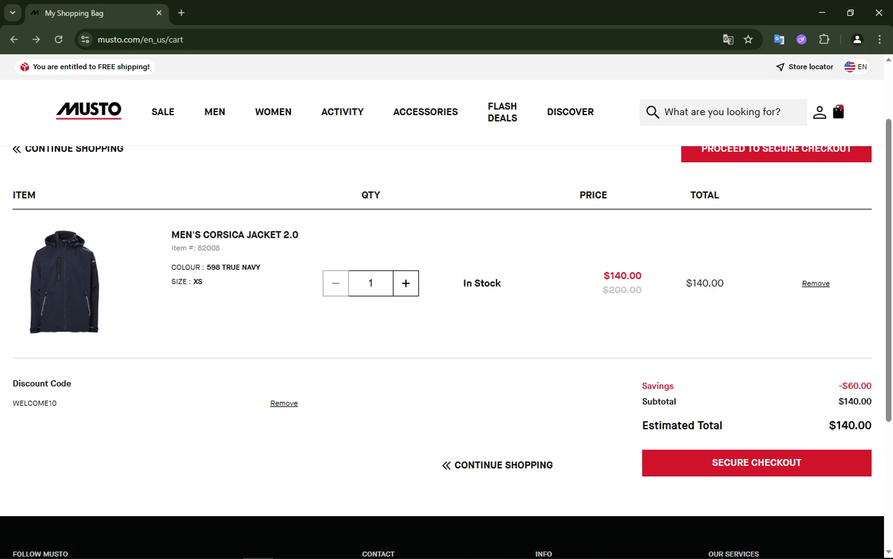893x559 pixels.
Task: View site information icon in address bar
Action: (85, 39)
